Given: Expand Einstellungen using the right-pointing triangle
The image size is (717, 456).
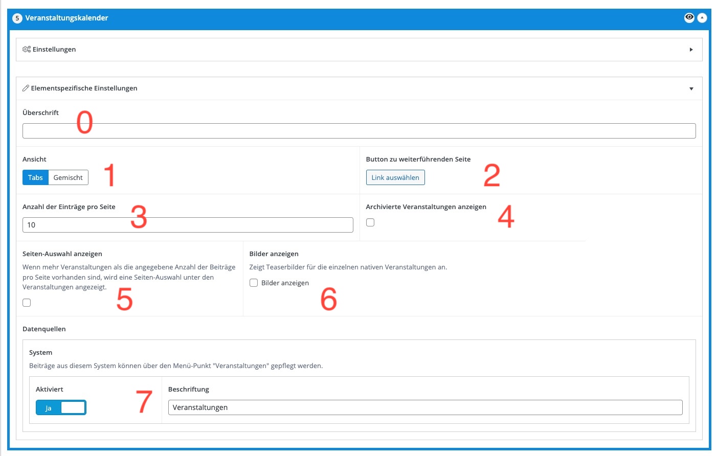Looking at the screenshot, I should [691, 50].
